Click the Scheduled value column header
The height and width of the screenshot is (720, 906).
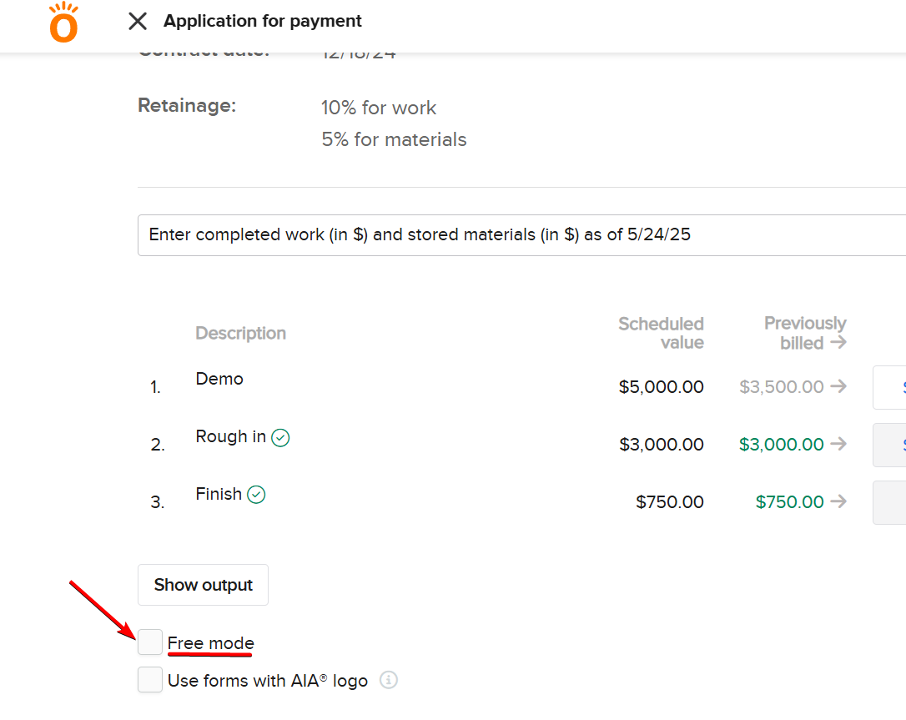pyautogui.click(x=662, y=333)
